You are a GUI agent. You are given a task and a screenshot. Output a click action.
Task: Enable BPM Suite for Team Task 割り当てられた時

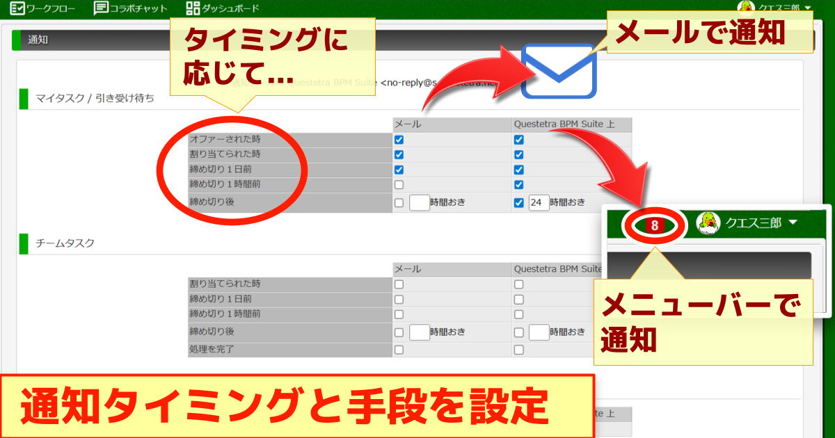click(518, 284)
